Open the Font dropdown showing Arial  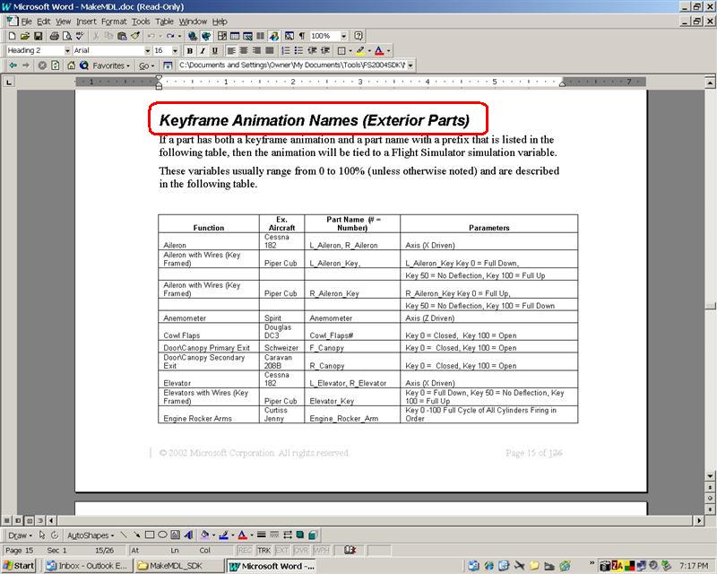pyautogui.click(x=147, y=50)
